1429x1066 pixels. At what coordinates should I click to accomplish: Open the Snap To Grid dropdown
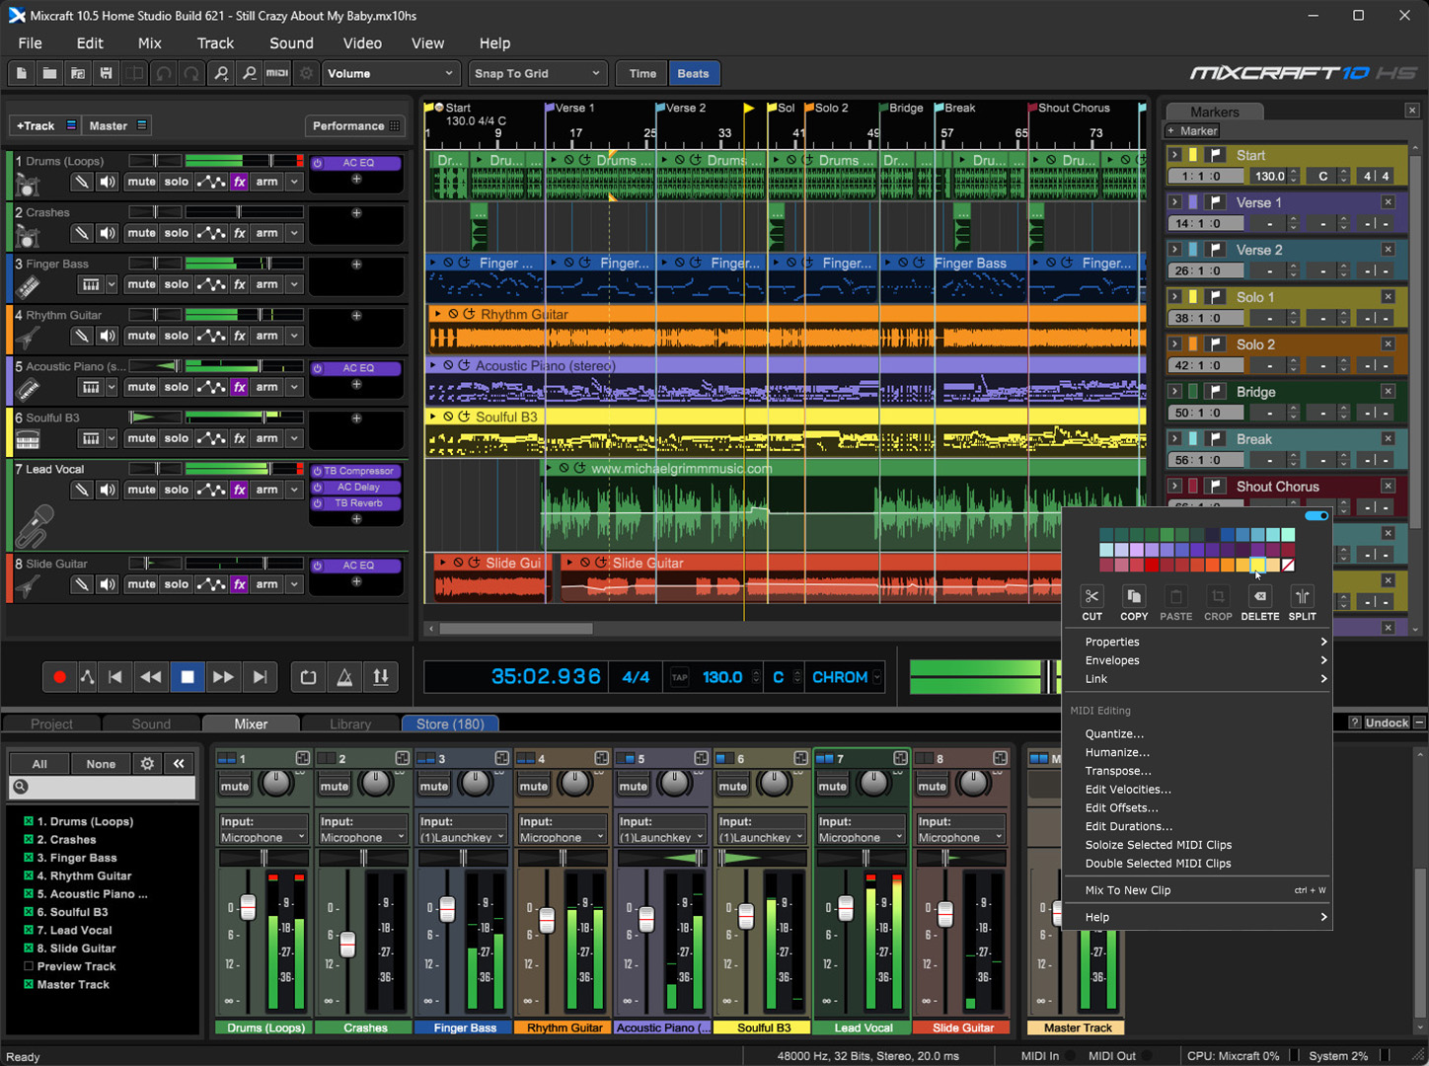click(x=537, y=73)
